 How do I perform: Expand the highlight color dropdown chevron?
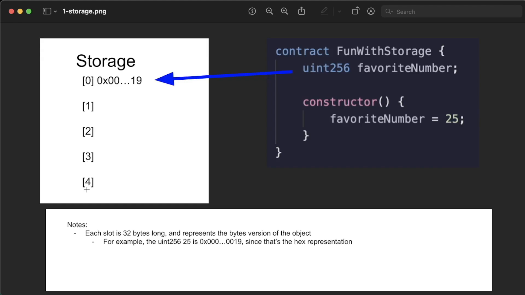pos(339,11)
